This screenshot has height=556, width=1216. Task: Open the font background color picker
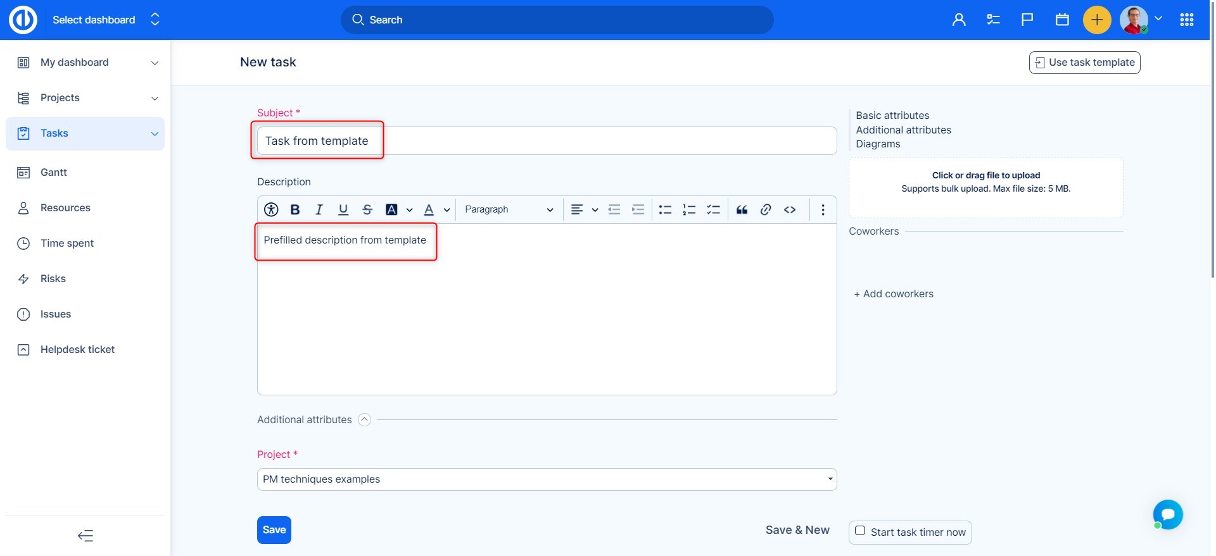pyautogui.click(x=392, y=210)
